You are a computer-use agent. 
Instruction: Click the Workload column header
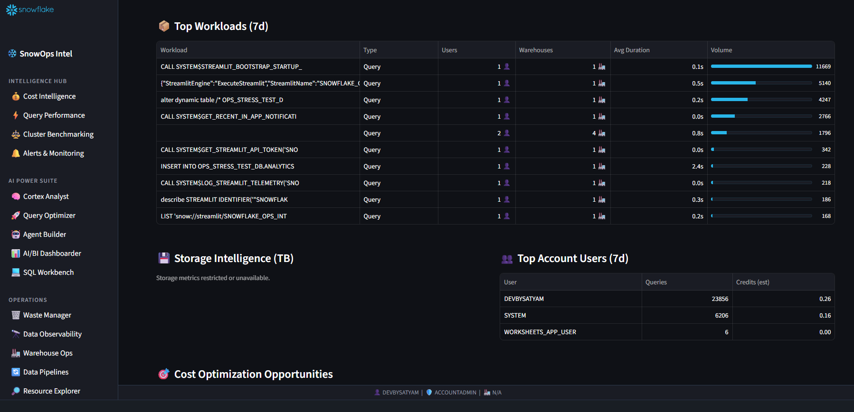pyautogui.click(x=258, y=50)
